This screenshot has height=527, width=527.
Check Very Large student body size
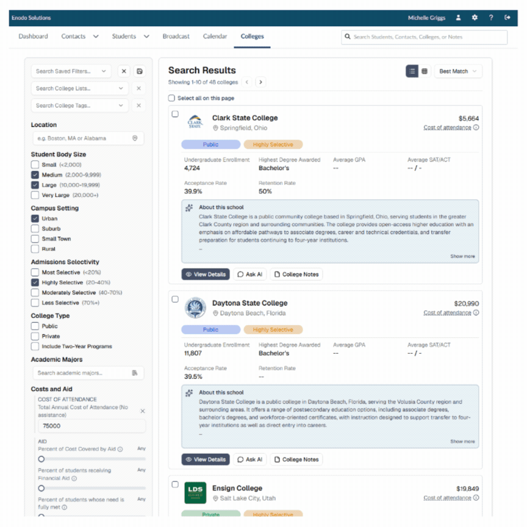coord(35,195)
